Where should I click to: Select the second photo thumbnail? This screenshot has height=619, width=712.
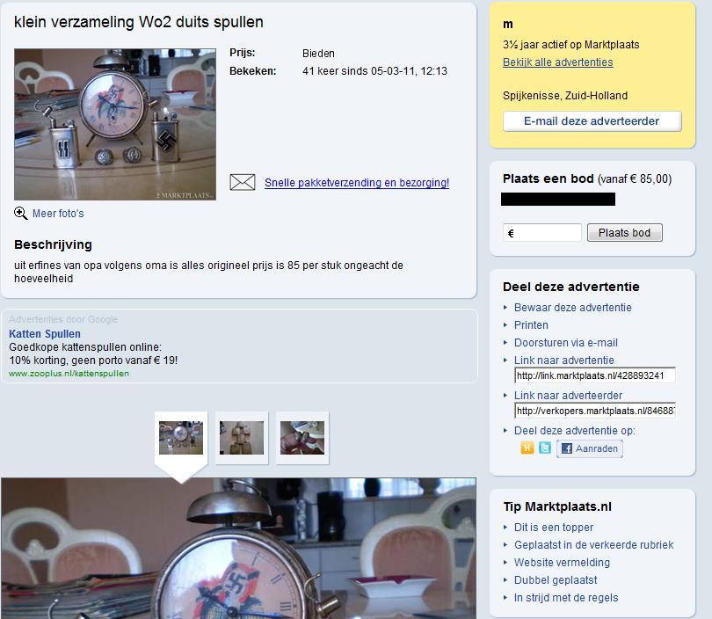242,438
